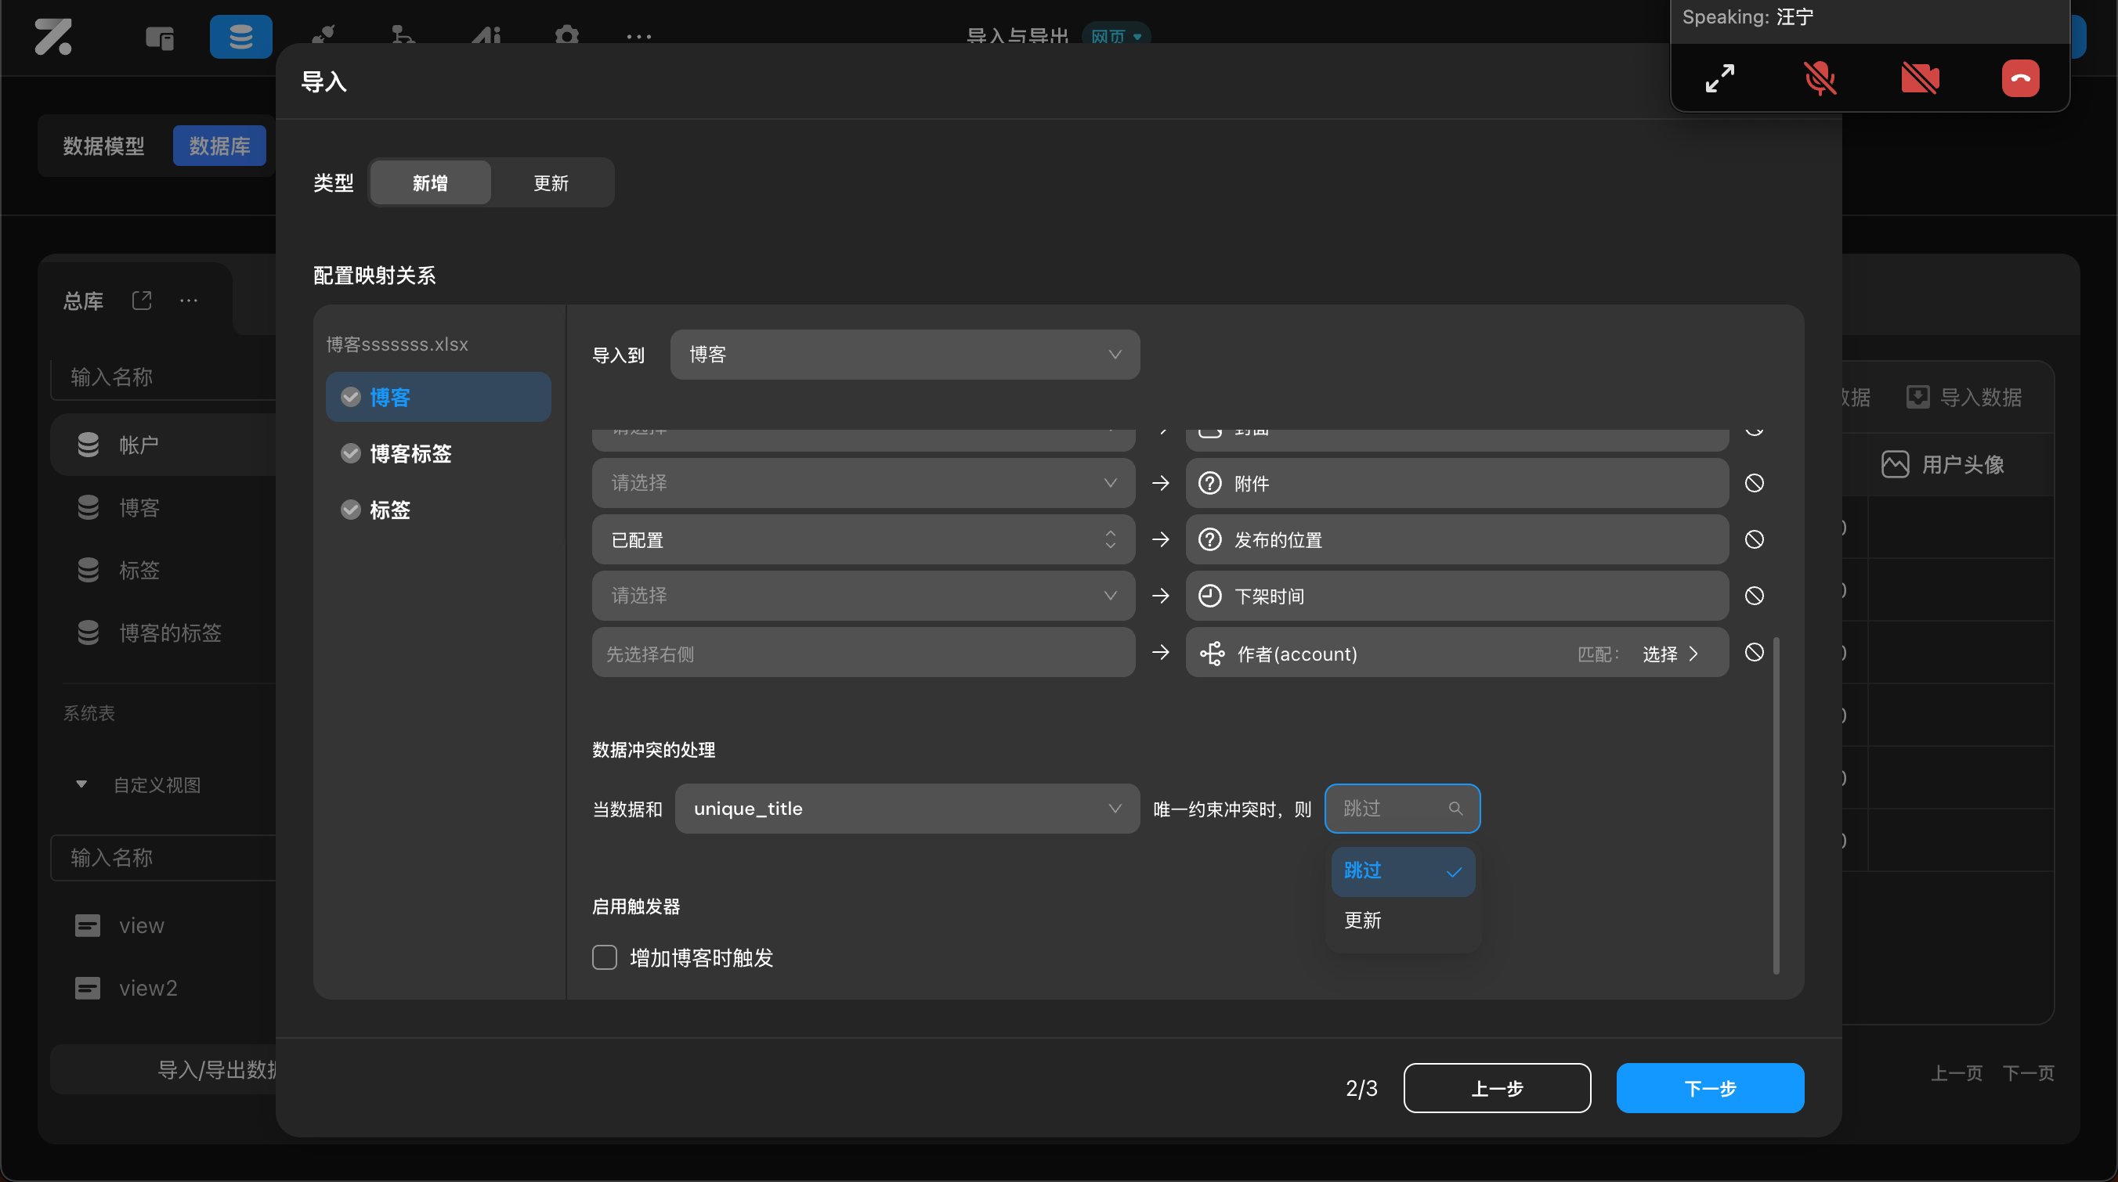
Task: Open the three-dots more menu in top toolbar
Action: click(x=639, y=37)
